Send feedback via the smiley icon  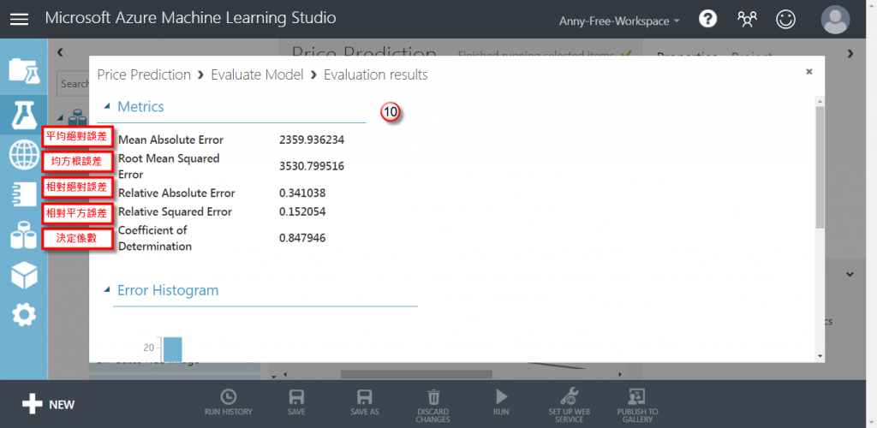click(786, 20)
